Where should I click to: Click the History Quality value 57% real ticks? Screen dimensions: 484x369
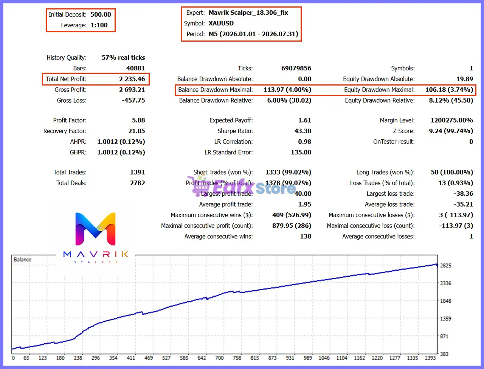coord(123,58)
